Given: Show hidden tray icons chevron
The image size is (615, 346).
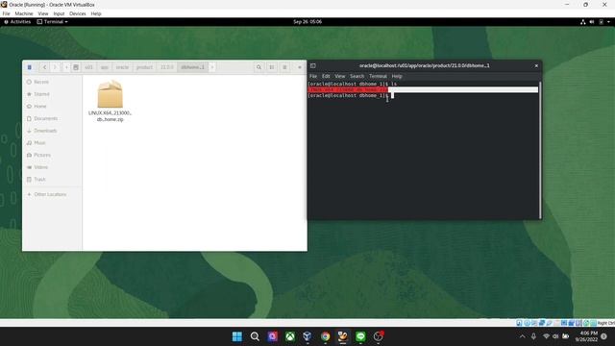Looking at the screenshot, I should tap(523, 336).
